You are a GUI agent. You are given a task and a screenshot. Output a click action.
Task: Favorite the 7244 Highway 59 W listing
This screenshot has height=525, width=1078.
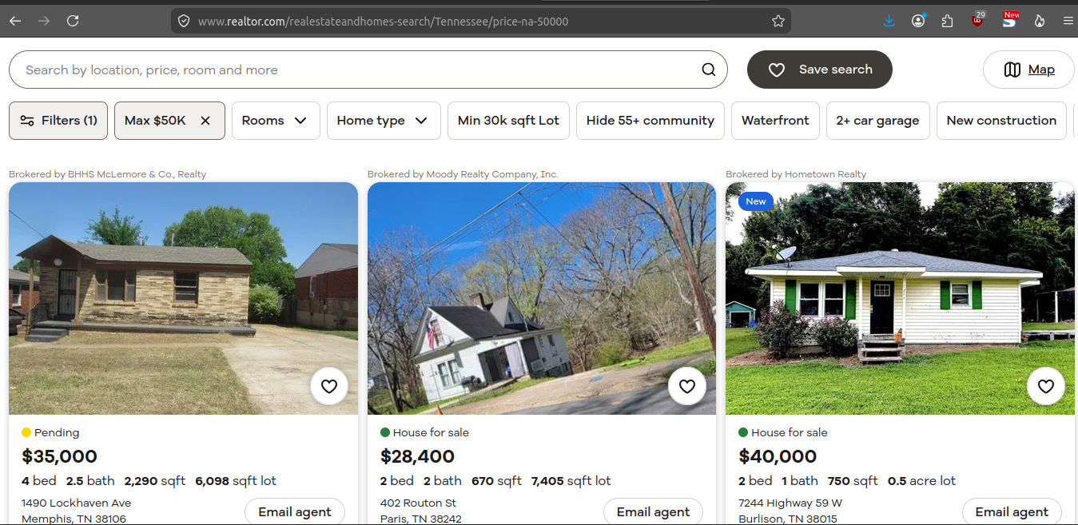(x=1046, y=387)
